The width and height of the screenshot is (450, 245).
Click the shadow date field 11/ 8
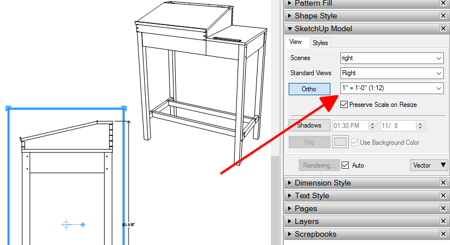[x=398, y=126]
